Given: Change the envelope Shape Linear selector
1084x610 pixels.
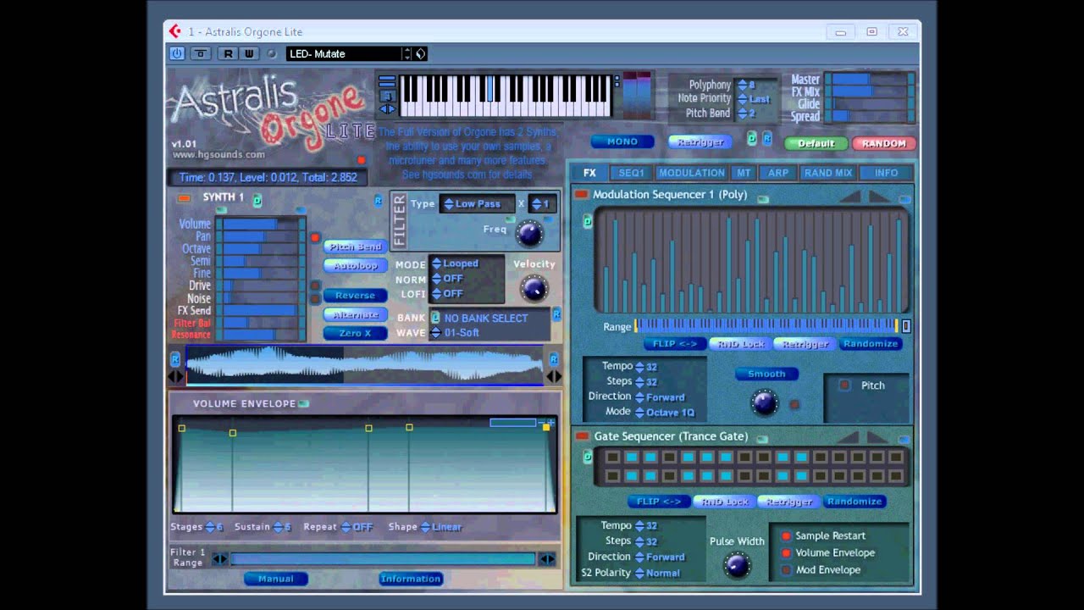Looking at the screenshot, I should [441, 527].
